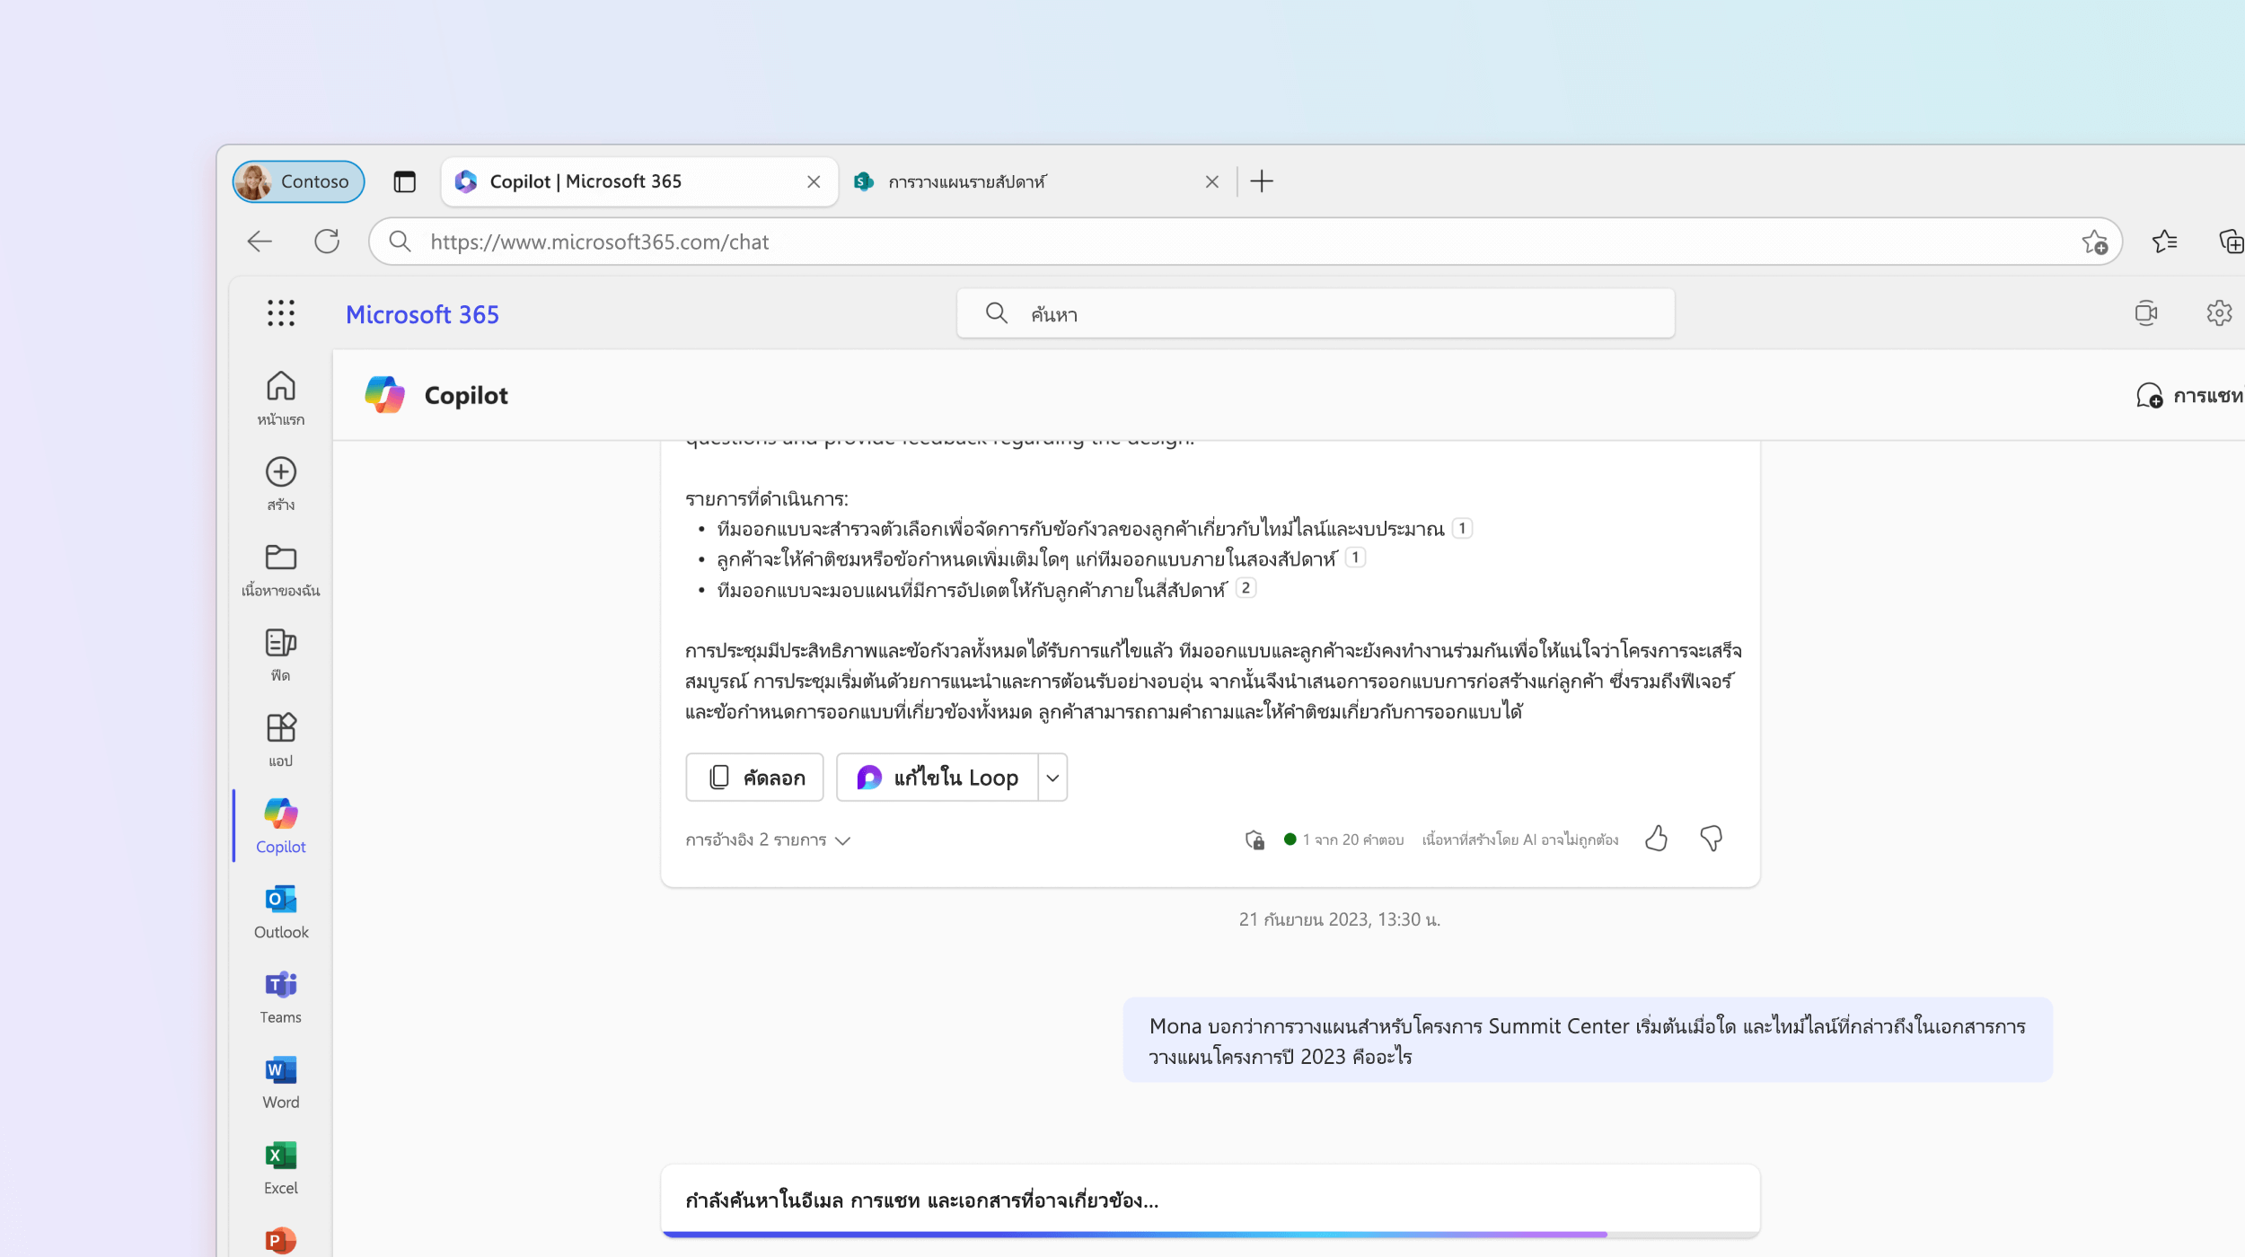This screenshot has width=2245, height=1257.
Task: Add page to favorites star icon
Action: pyautogui.click(x=2094, y=242)
